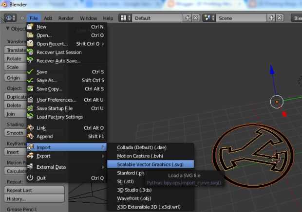Click the imported SVG logo object
The height and width of the screenshot is (212, 302).
point(253,156)
